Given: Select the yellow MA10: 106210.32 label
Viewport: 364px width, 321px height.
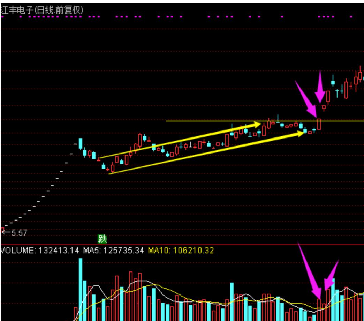Looking at the screenshot, I should (181, 250).
